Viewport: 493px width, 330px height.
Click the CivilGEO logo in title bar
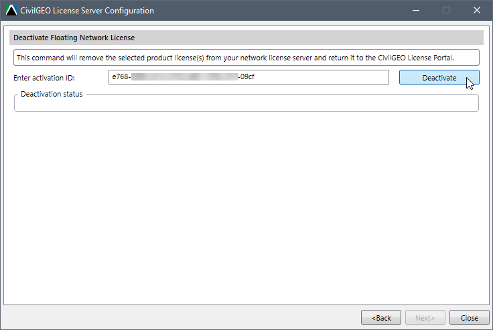click(x=11, y=10)
